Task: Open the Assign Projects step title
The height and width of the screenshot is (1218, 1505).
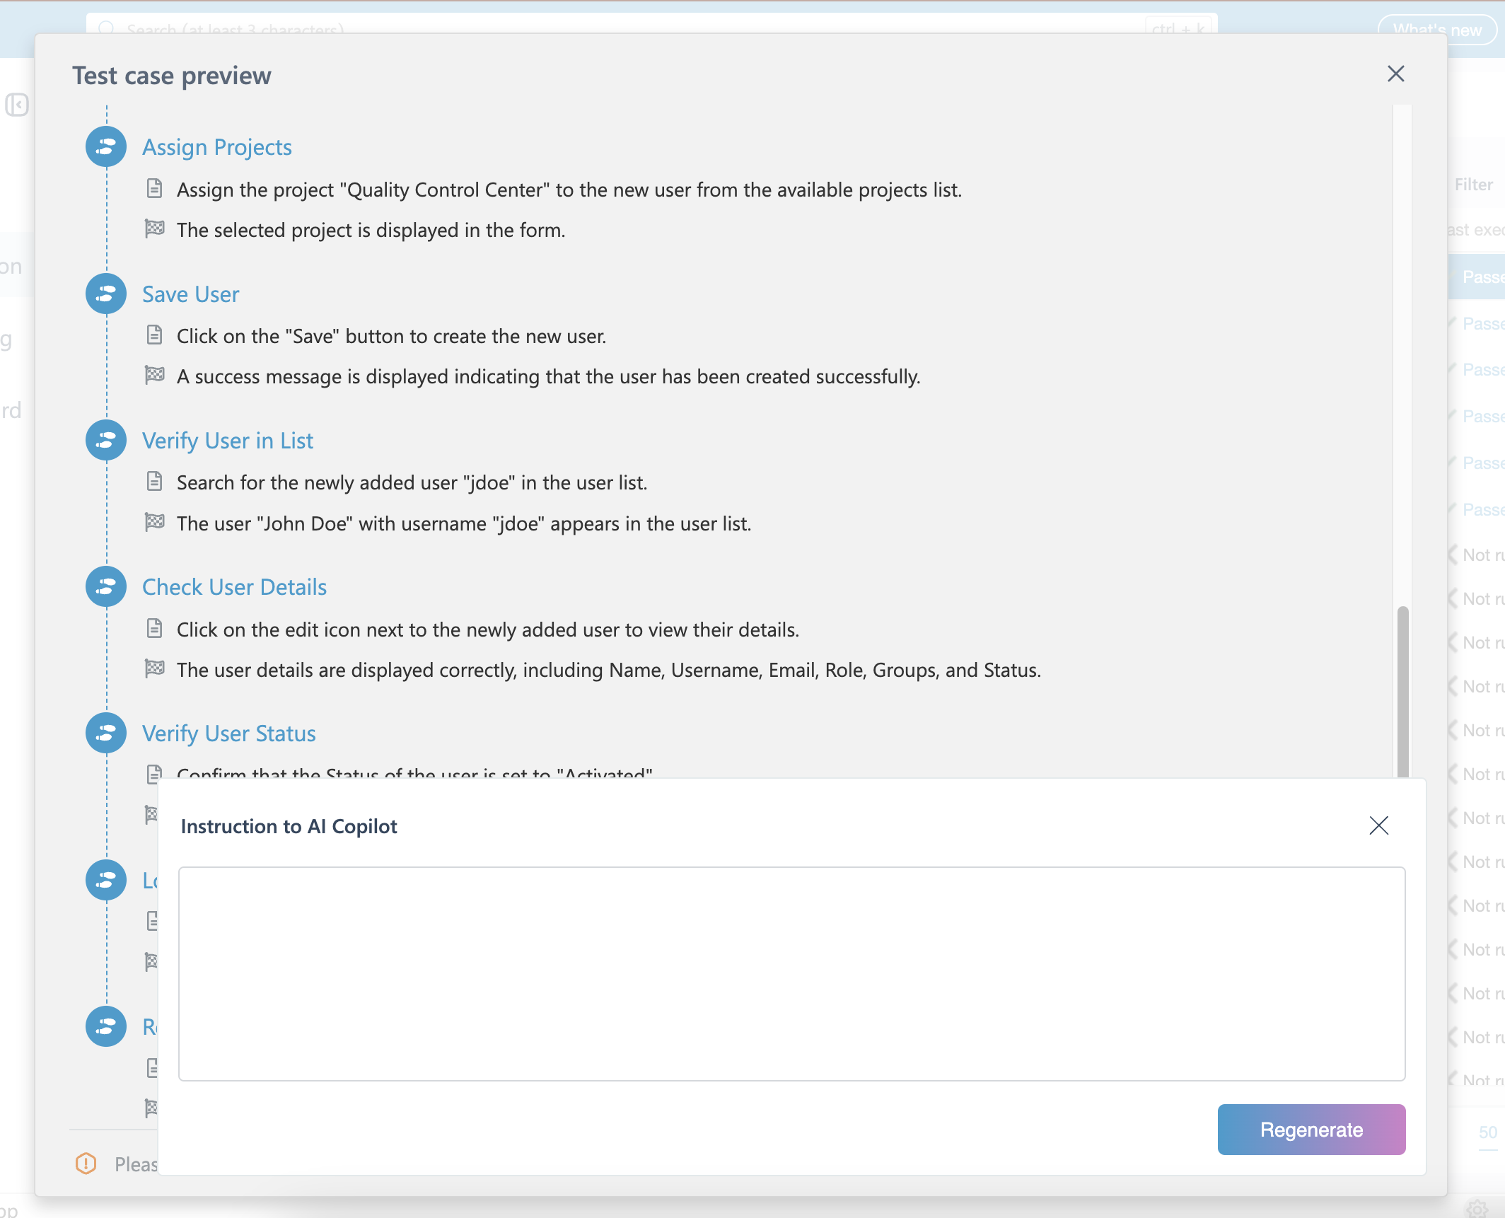Action: coord(216,147)
